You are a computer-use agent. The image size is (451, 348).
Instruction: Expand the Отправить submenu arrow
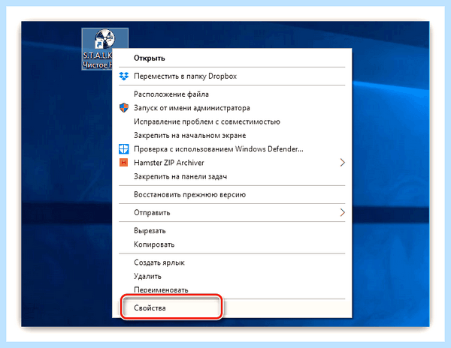tap(342, 212)
